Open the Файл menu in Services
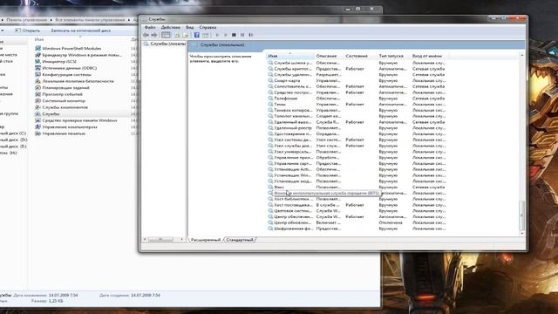This screenshot has height=314, width=558. 150,27
